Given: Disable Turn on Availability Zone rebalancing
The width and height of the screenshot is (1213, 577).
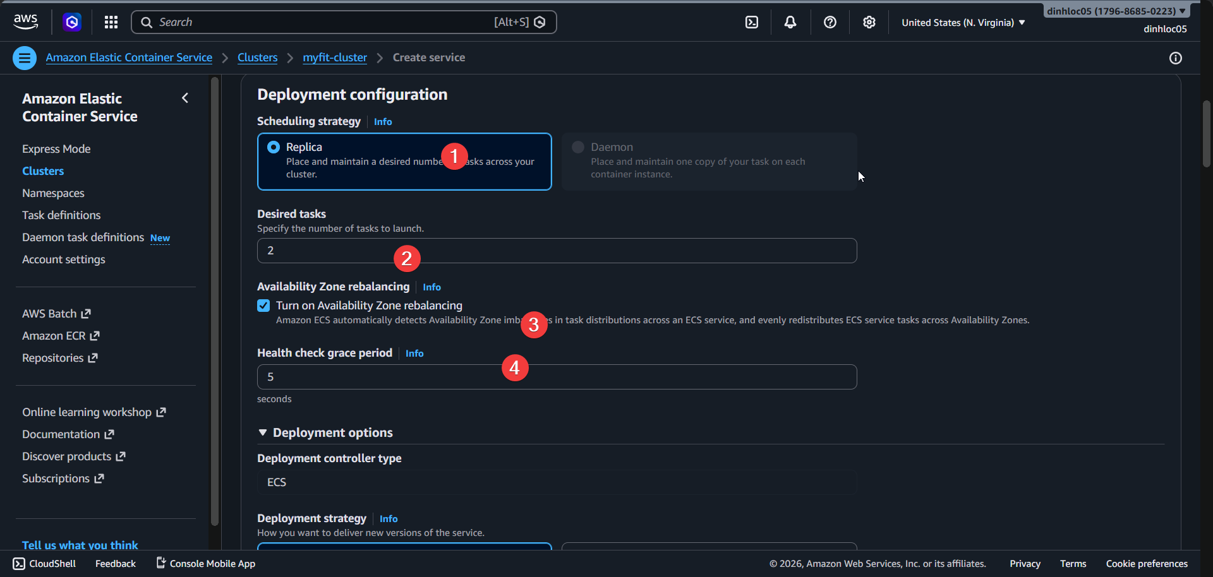Looking at the screenshot, I should 263,305.
